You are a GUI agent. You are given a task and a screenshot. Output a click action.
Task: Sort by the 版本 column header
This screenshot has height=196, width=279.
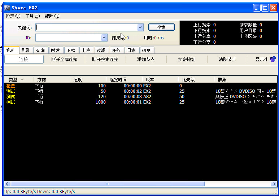click(160, 79)
